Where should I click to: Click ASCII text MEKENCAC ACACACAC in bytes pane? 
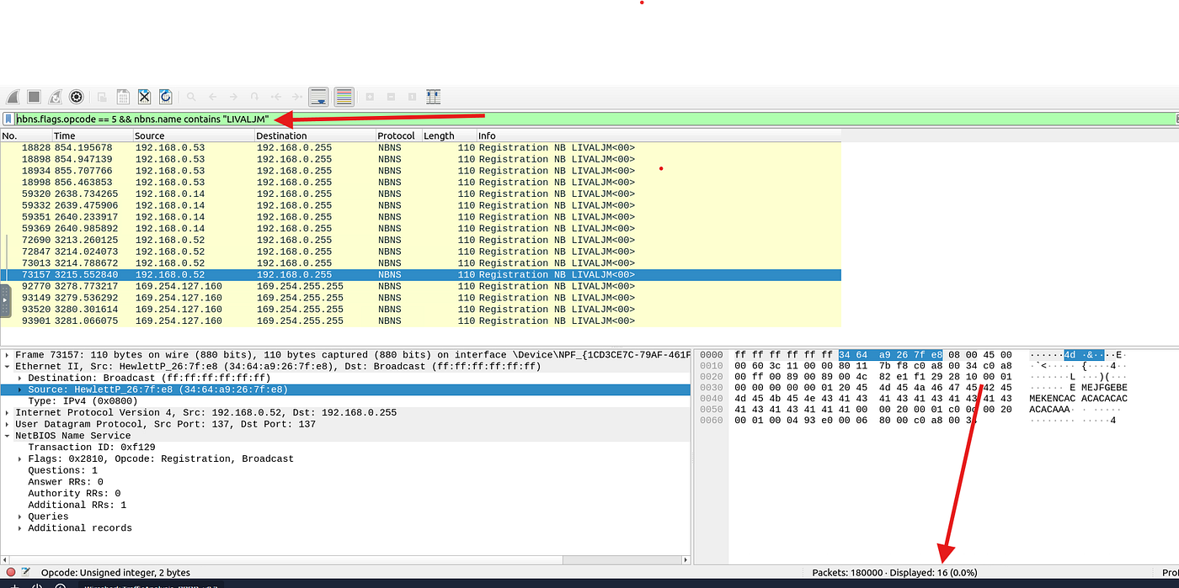1078,399
